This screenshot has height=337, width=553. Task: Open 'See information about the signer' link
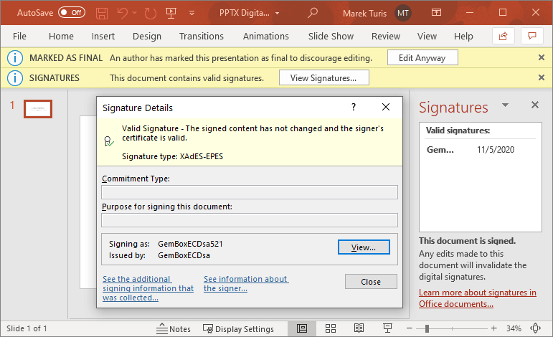click(245, 284)
